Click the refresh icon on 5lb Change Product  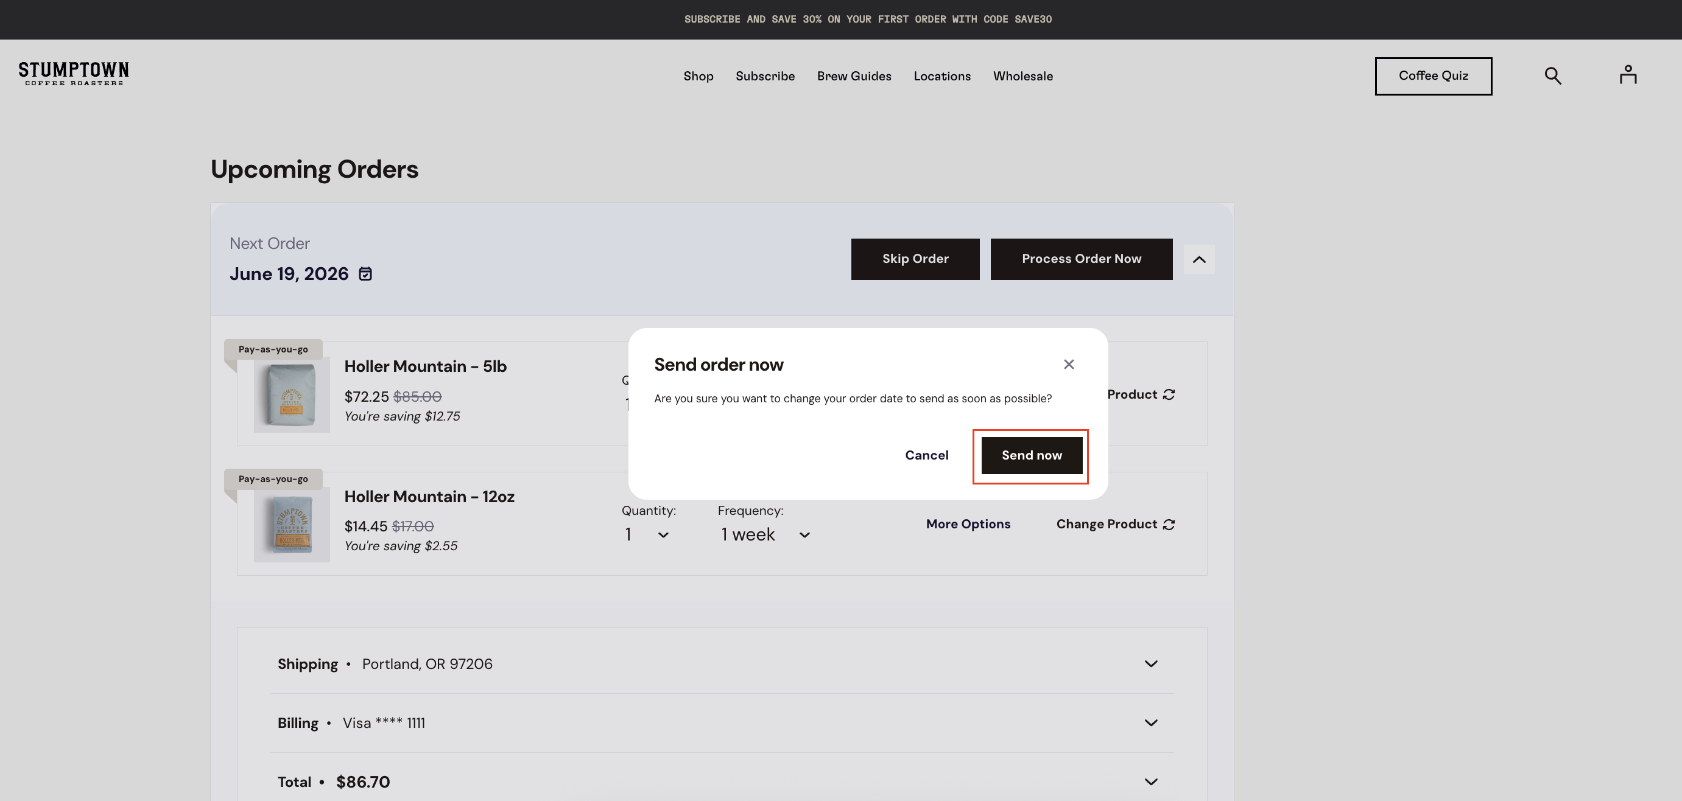1169,394
